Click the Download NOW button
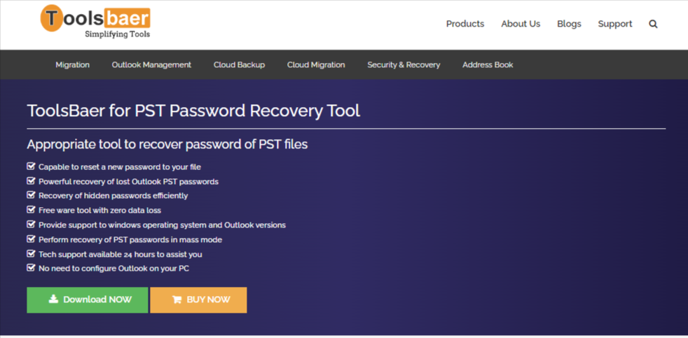The width and height of the screenshot is (688, 338). 88,300
